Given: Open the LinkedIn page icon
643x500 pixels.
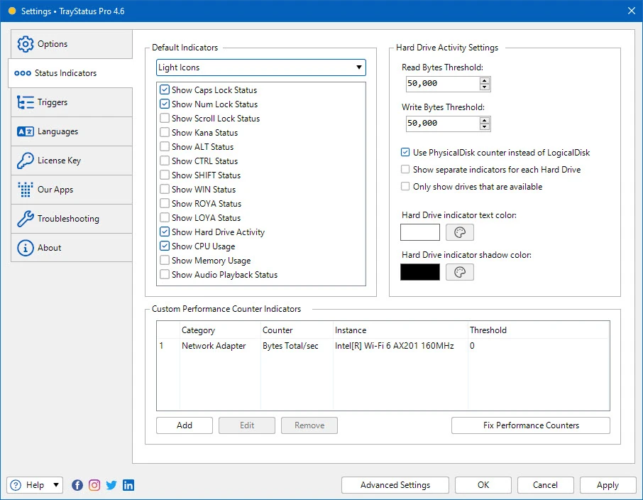Looking at the screenshot, I should [128, 485].
